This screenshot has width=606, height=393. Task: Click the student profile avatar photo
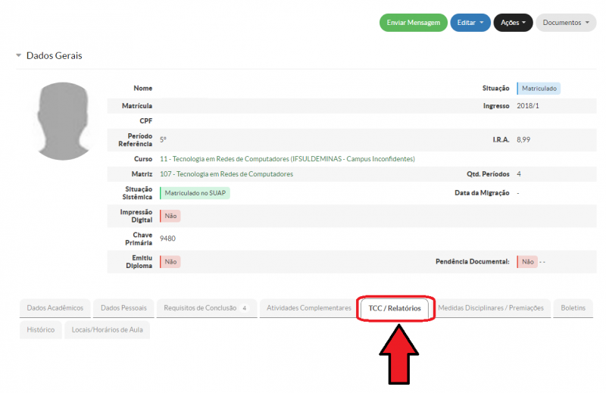pyautogui.click(x=64, y=121)
